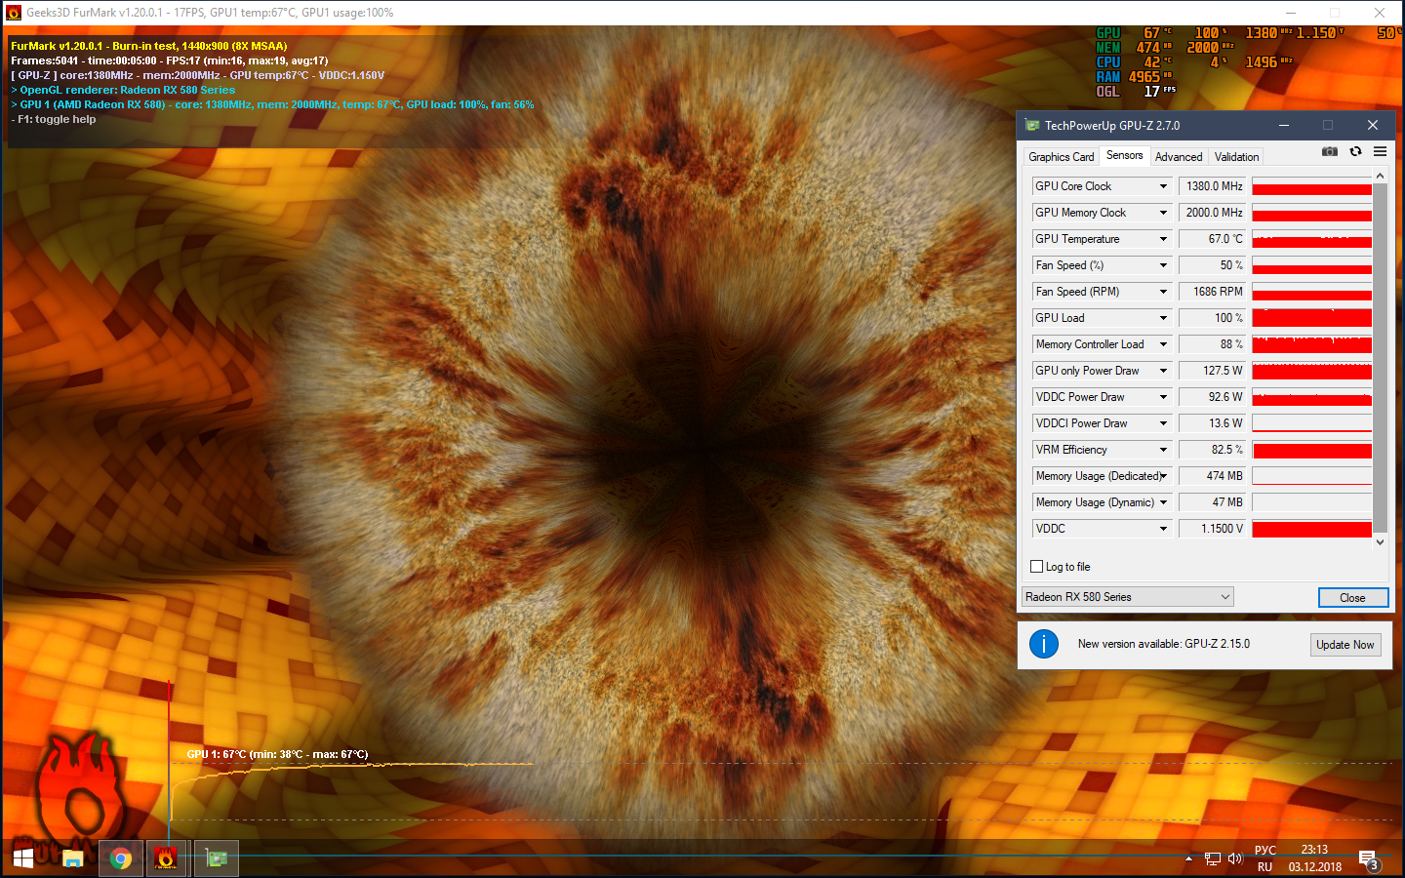Minimize the GPU-Z window
This screenshot has width=1405, height=878.
1284,125
